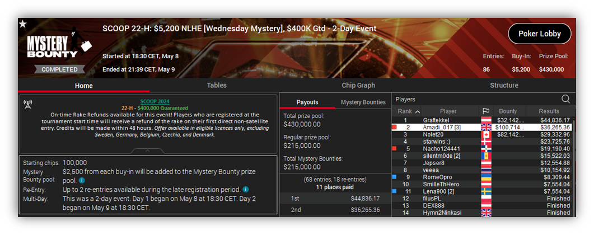Click starwins :) Danish flag
594x235 pixels.
[x=485, y=142]
